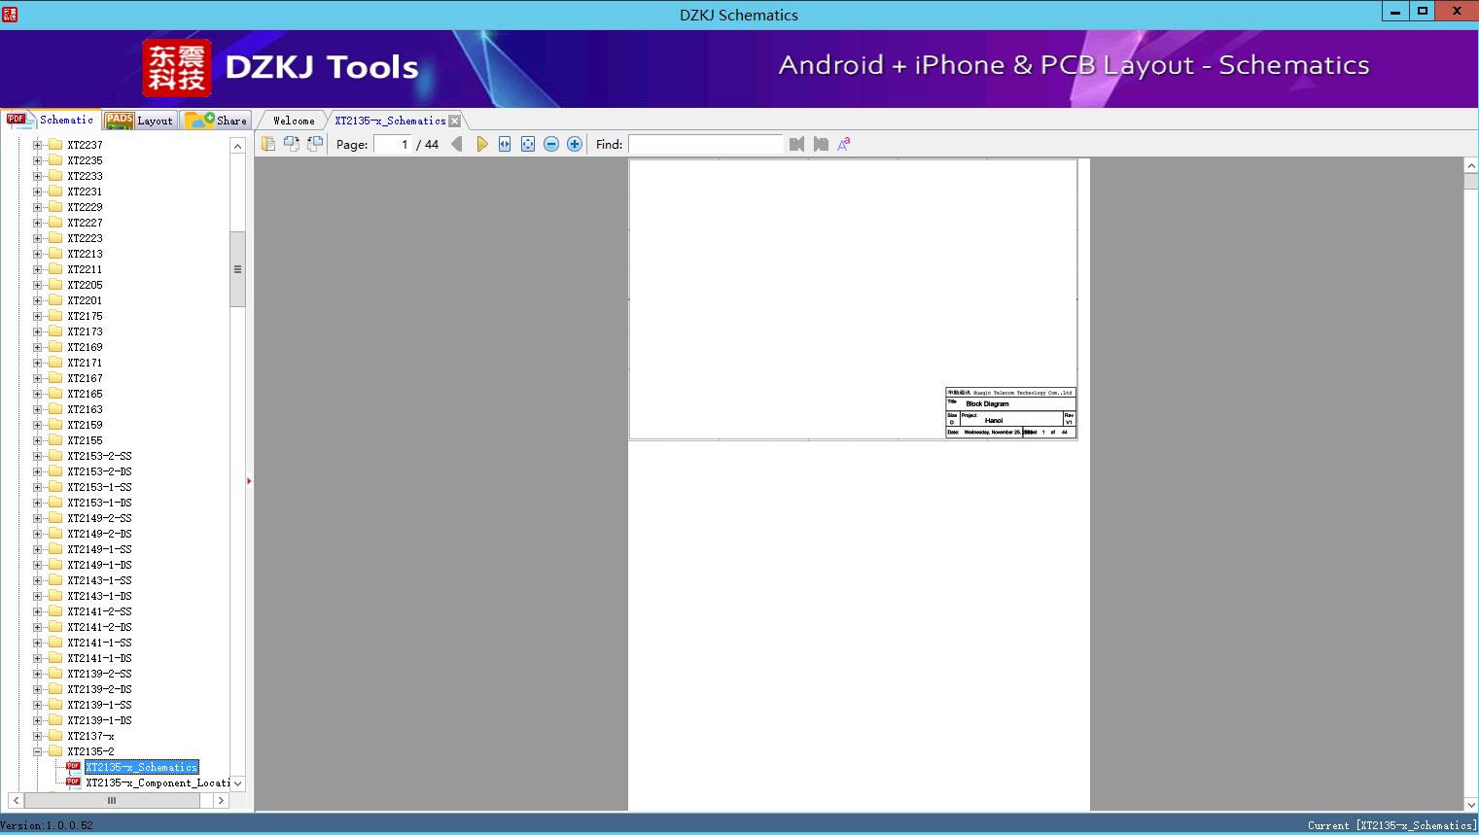Open XT2135-x_Component_Location file
The image size is (1479, 835).
(x=157, y=783)
